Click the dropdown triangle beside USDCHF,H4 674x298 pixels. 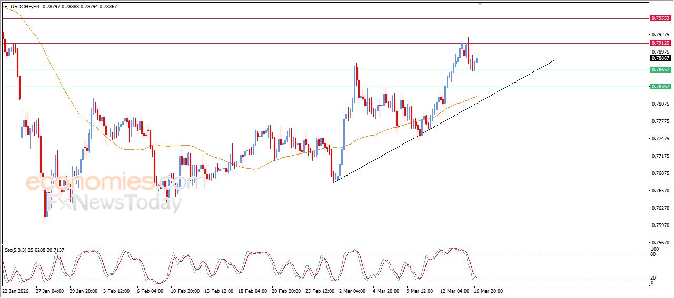pos(6,6)
